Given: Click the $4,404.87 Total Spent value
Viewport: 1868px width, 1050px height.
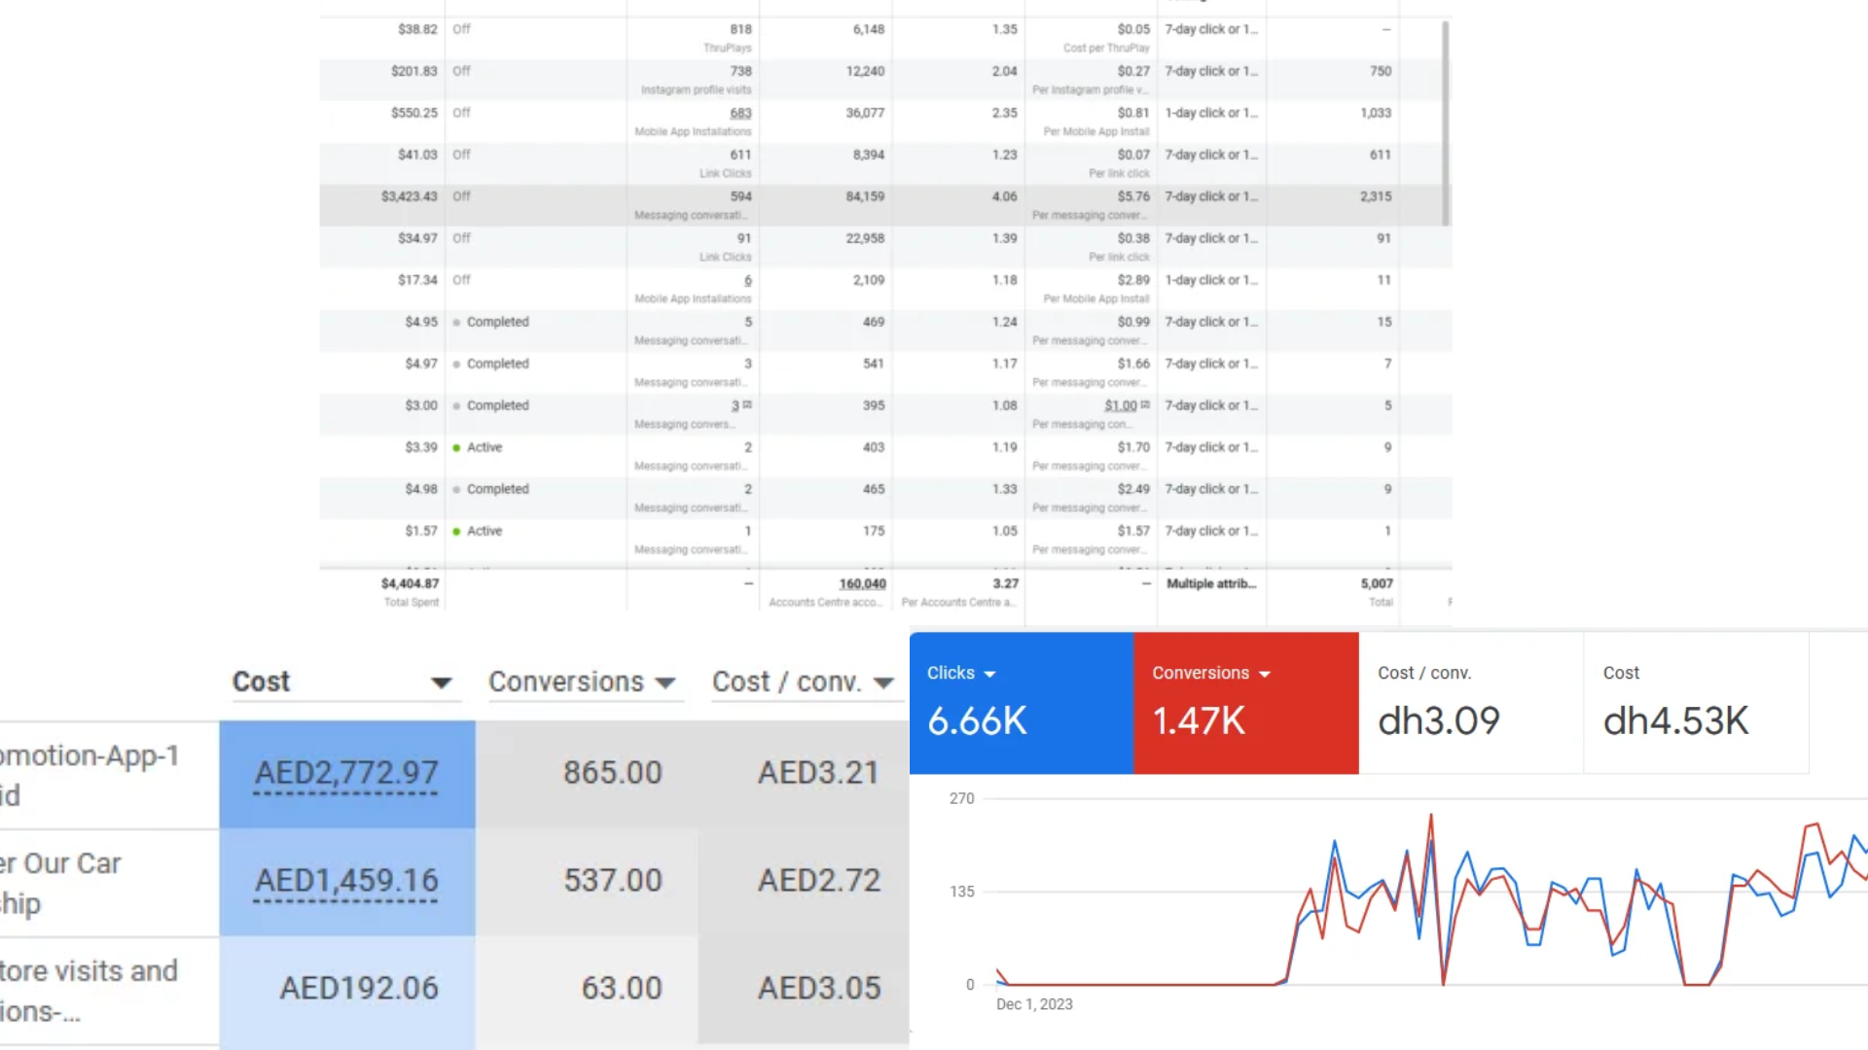Looking at the screenshot, I should 410,583.
